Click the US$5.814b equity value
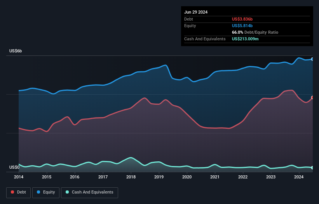 click(x=242, y=26)
